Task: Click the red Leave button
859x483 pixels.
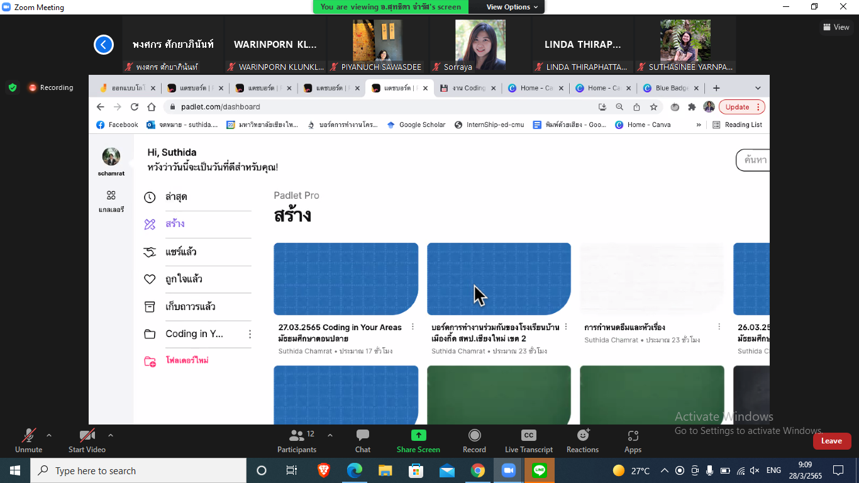Action: [x=831, y=441]
